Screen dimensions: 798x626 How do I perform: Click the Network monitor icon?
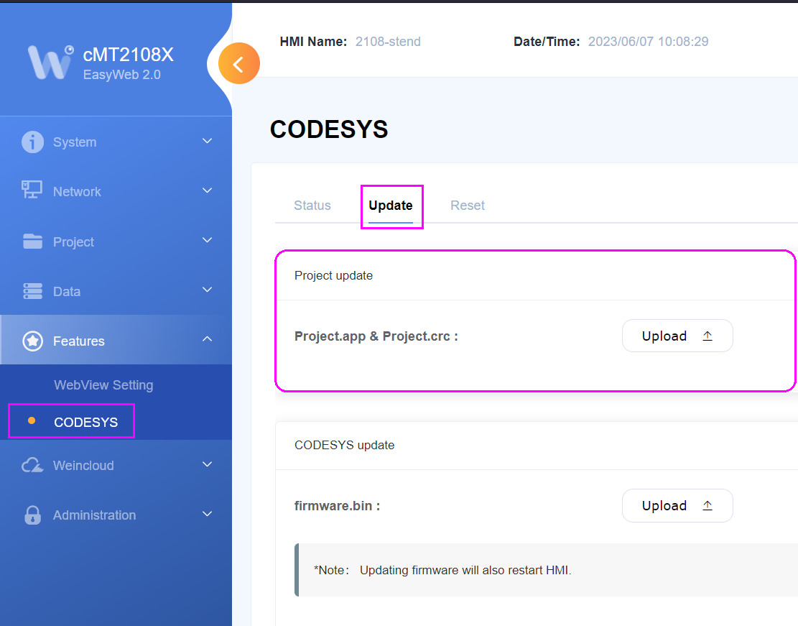point(32,190)
